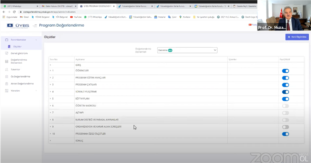Expand row 2 PROGRAM EĞİTİM AMAÇLARI arrow
Screen dimensions: 311x163
click(x=51, y=78)
